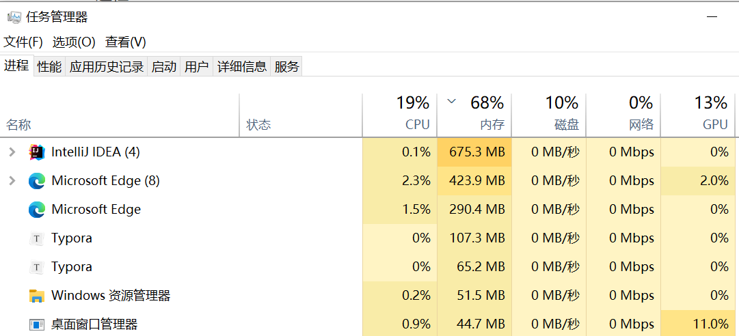Screen dimensions: 739x336
Task: Click the Typora icon using 107.3 MB
Action: 36,238
